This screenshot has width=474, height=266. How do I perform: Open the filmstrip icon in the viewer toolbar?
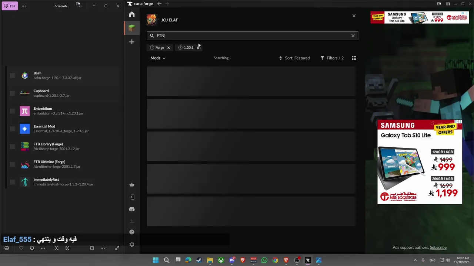(x=7, y=248)
